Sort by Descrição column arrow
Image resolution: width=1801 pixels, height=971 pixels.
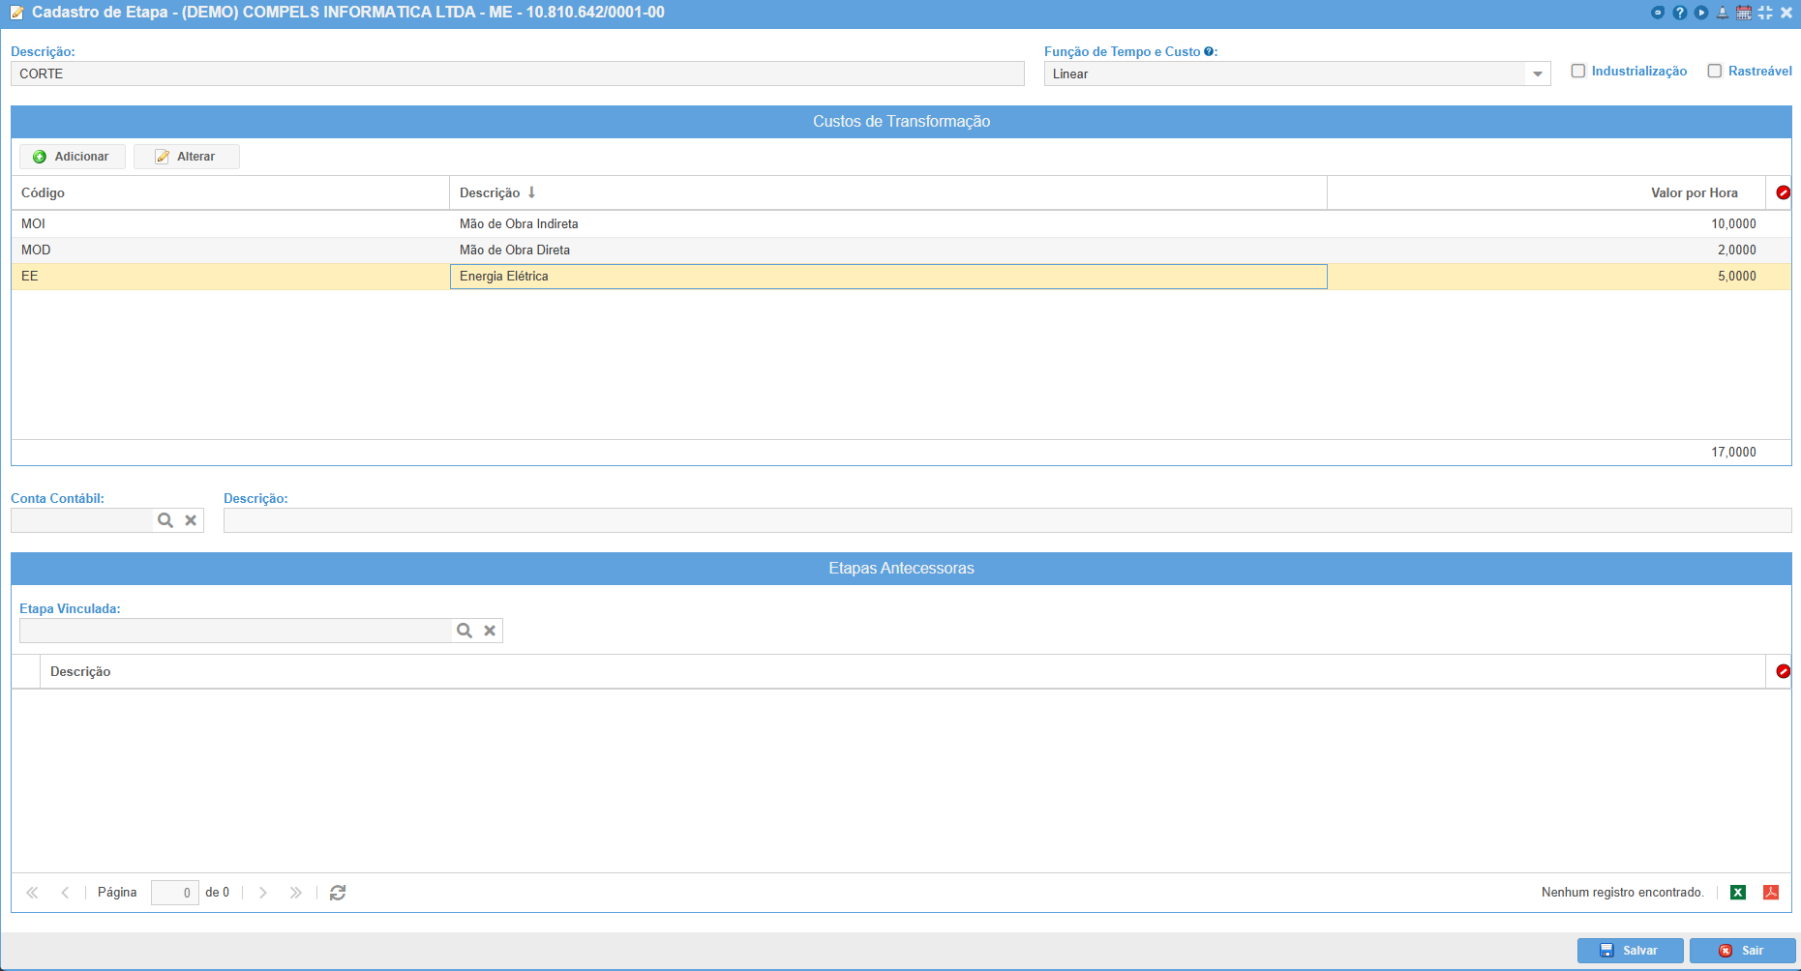531,192
